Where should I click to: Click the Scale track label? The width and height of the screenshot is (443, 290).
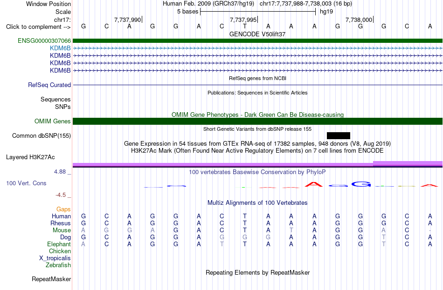coord(63,12)
